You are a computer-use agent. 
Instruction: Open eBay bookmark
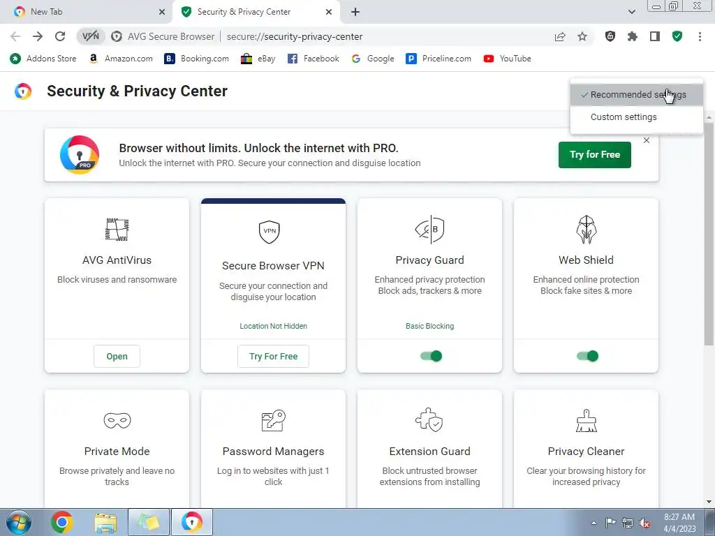258,59
